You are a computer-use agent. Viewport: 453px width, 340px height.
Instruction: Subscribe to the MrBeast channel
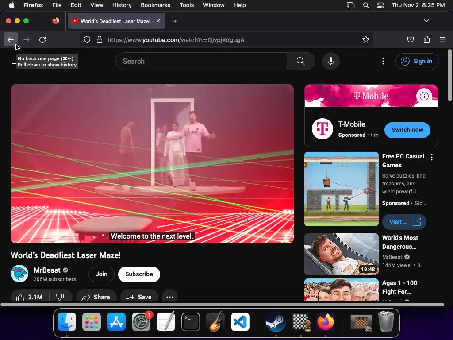coord(139,274)
